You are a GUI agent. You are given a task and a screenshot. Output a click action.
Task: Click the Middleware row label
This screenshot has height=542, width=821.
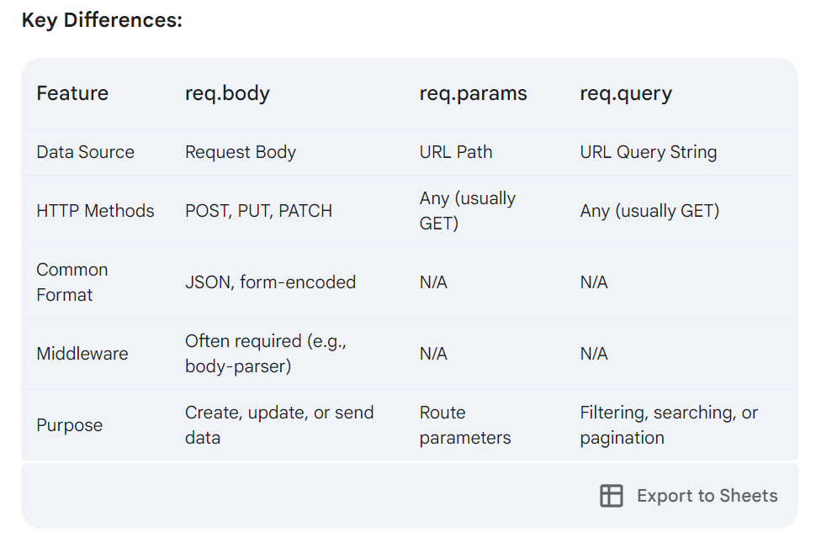82,354
